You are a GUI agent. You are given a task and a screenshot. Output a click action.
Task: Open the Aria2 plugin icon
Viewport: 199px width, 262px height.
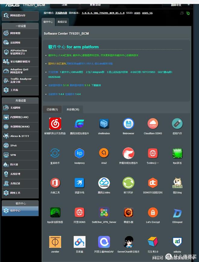pos(104,153)
